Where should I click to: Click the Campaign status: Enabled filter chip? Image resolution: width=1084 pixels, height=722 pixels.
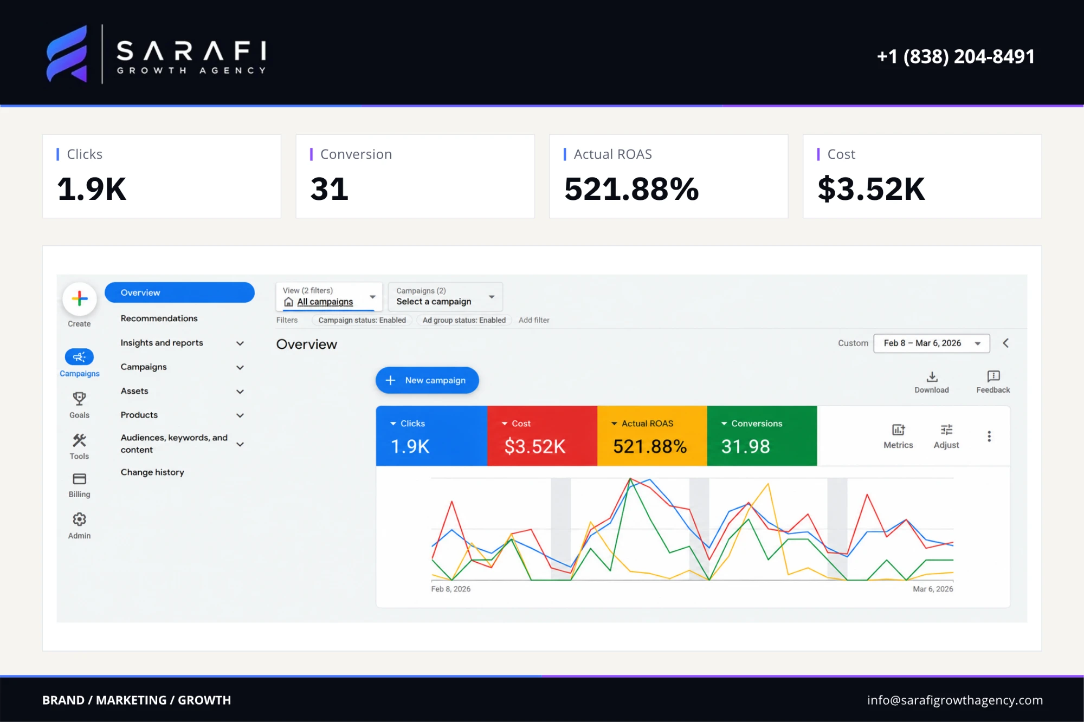click(362, 320)
